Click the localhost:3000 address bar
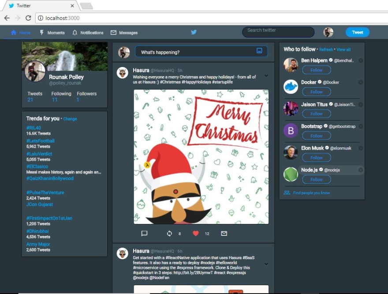 [212, 18]
